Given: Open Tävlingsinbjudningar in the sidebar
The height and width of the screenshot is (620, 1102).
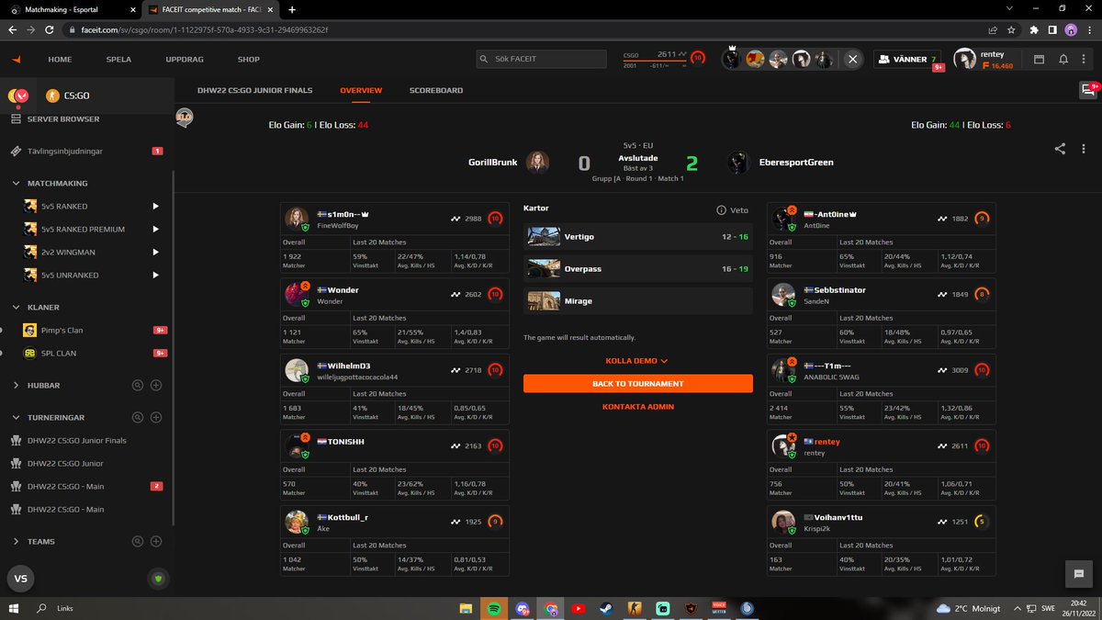Looking at the screenshot, I should [64, 151].
